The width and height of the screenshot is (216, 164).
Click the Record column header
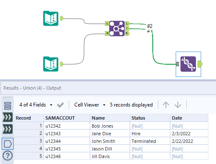pos(29,118)
